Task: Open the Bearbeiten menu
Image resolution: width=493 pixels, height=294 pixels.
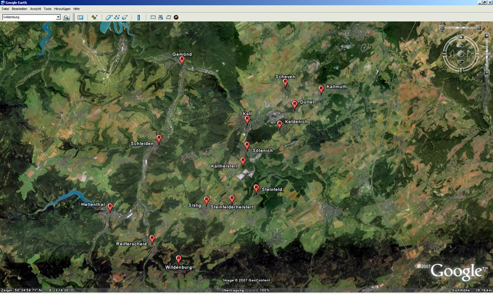Action: click(20, 9)
